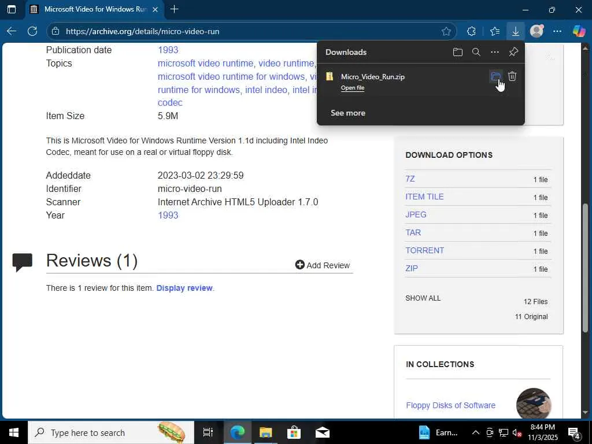Open File Explorer from taskbar

click(x=265, y=432)
